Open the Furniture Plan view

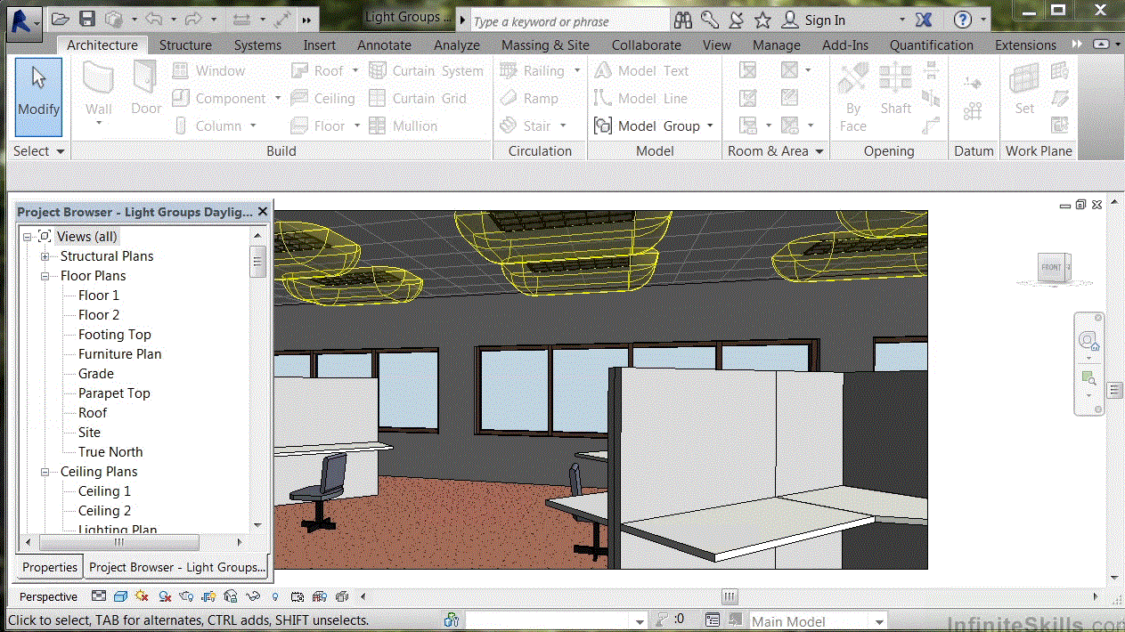pos(119,354)
